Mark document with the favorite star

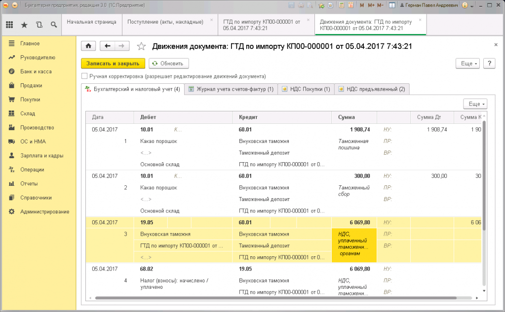(x=141, y=46)
